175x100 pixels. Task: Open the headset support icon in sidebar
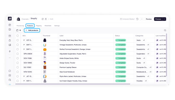(10, 80)
